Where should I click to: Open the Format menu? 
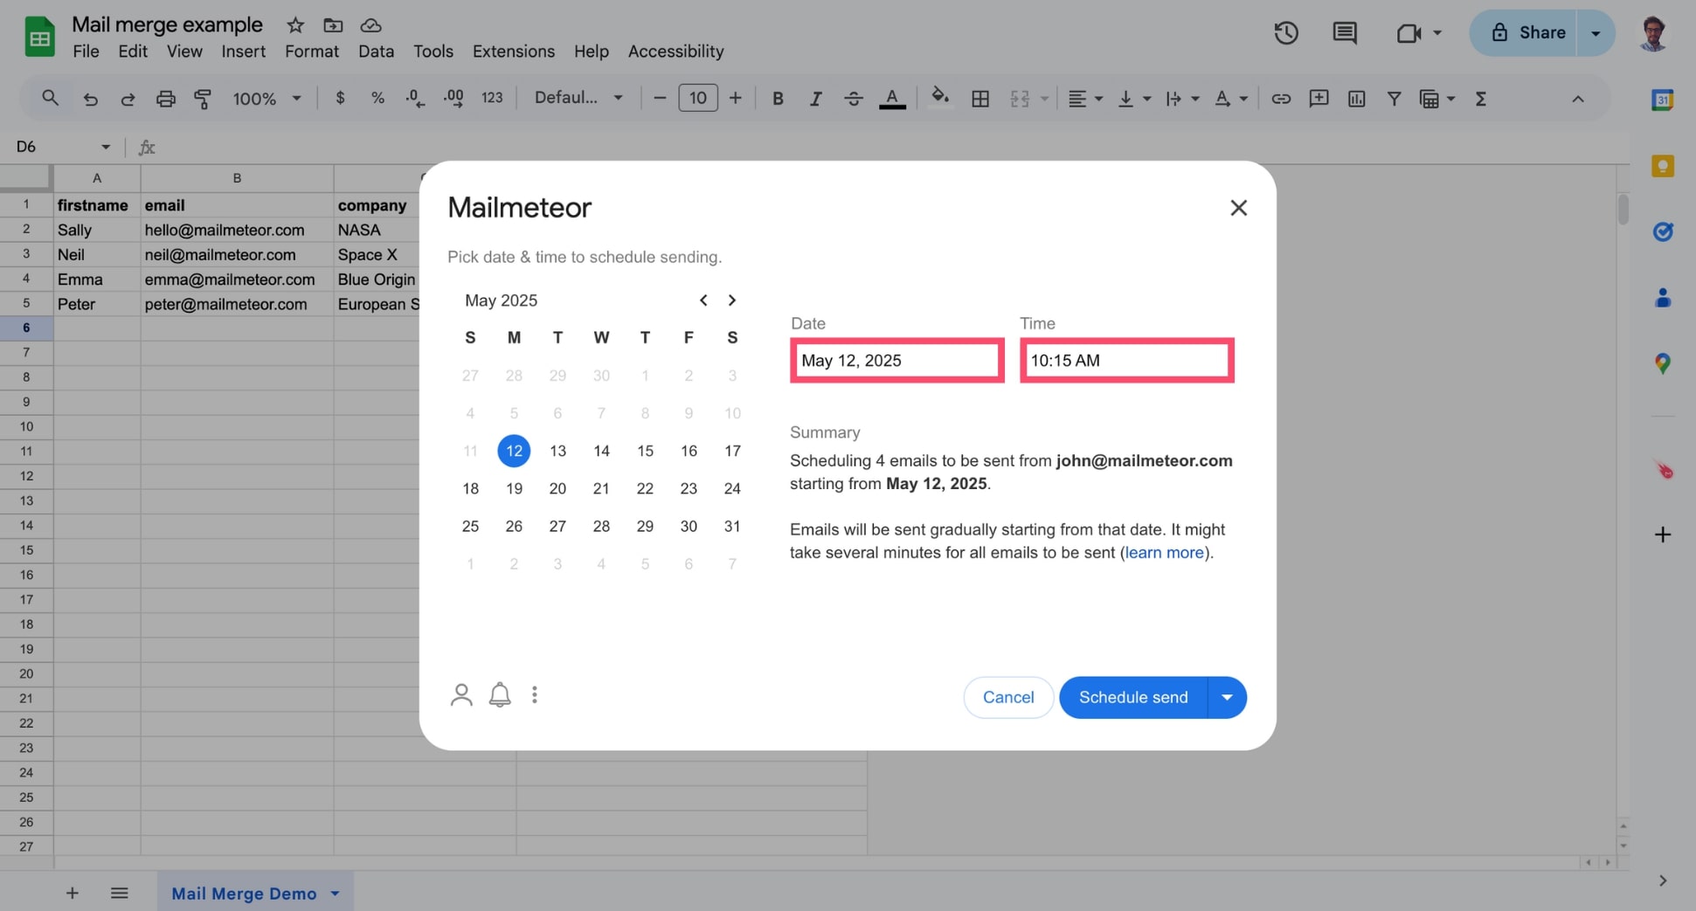pyautogui.click(x=312, y=52)
